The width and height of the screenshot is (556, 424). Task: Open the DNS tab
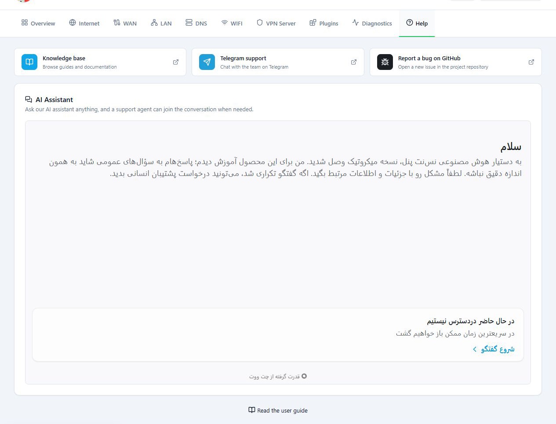196,23
